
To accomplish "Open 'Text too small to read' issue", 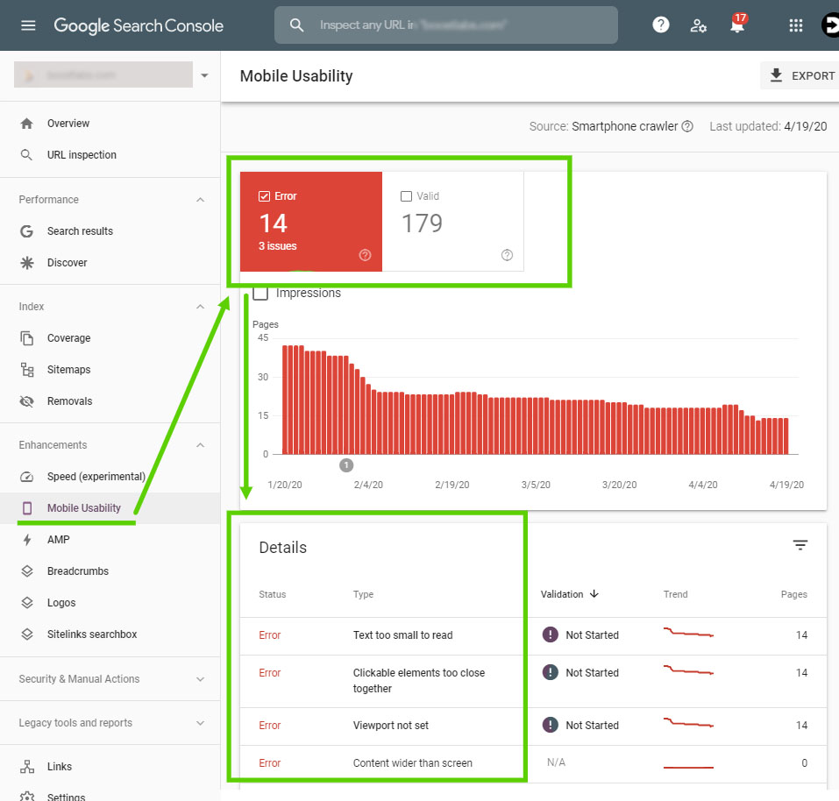I will click(x=402, y=635).
